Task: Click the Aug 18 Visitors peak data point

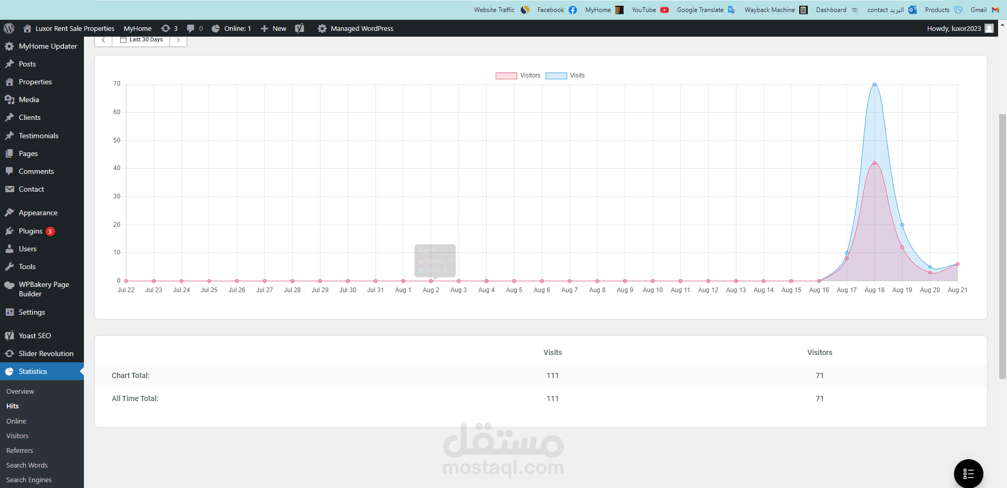Action: coord(874,163)
